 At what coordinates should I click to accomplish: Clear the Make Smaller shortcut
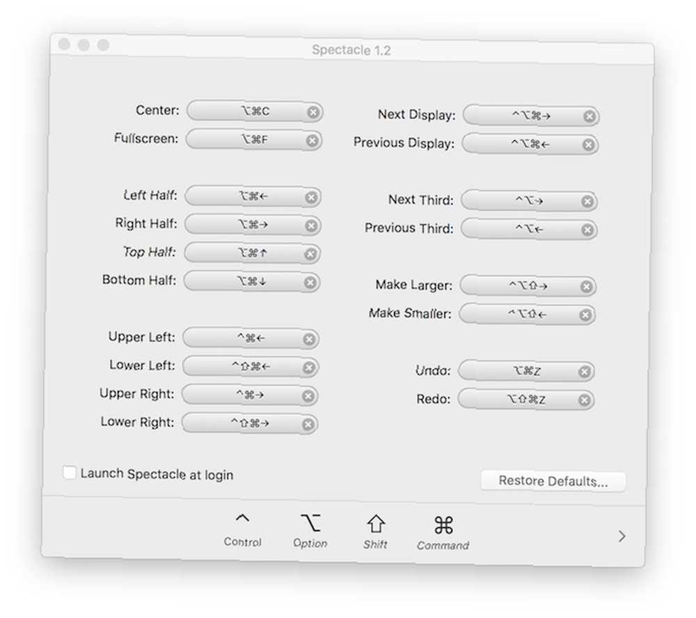(585, 315)
